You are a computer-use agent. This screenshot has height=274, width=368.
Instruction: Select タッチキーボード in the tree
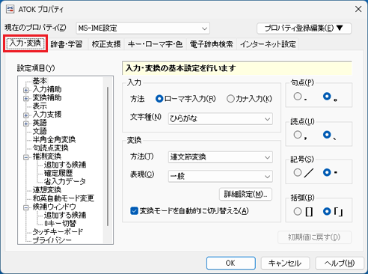pos(58,231)
